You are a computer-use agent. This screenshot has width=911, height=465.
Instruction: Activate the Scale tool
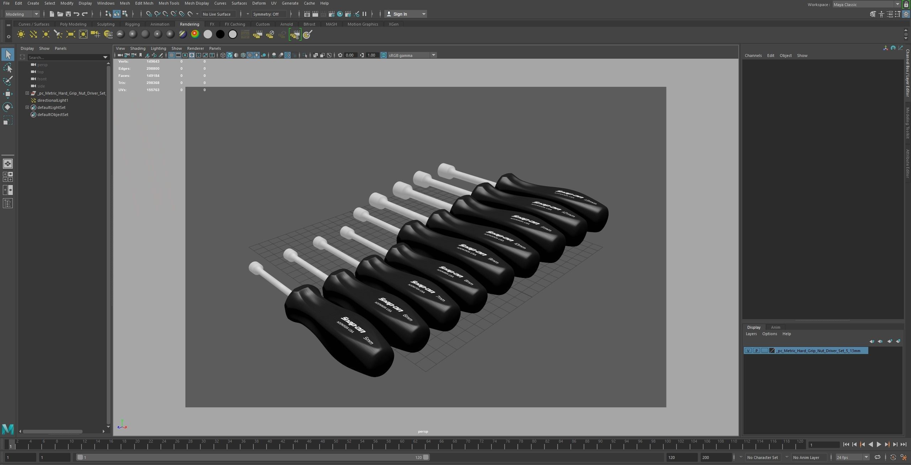point(8,120)
